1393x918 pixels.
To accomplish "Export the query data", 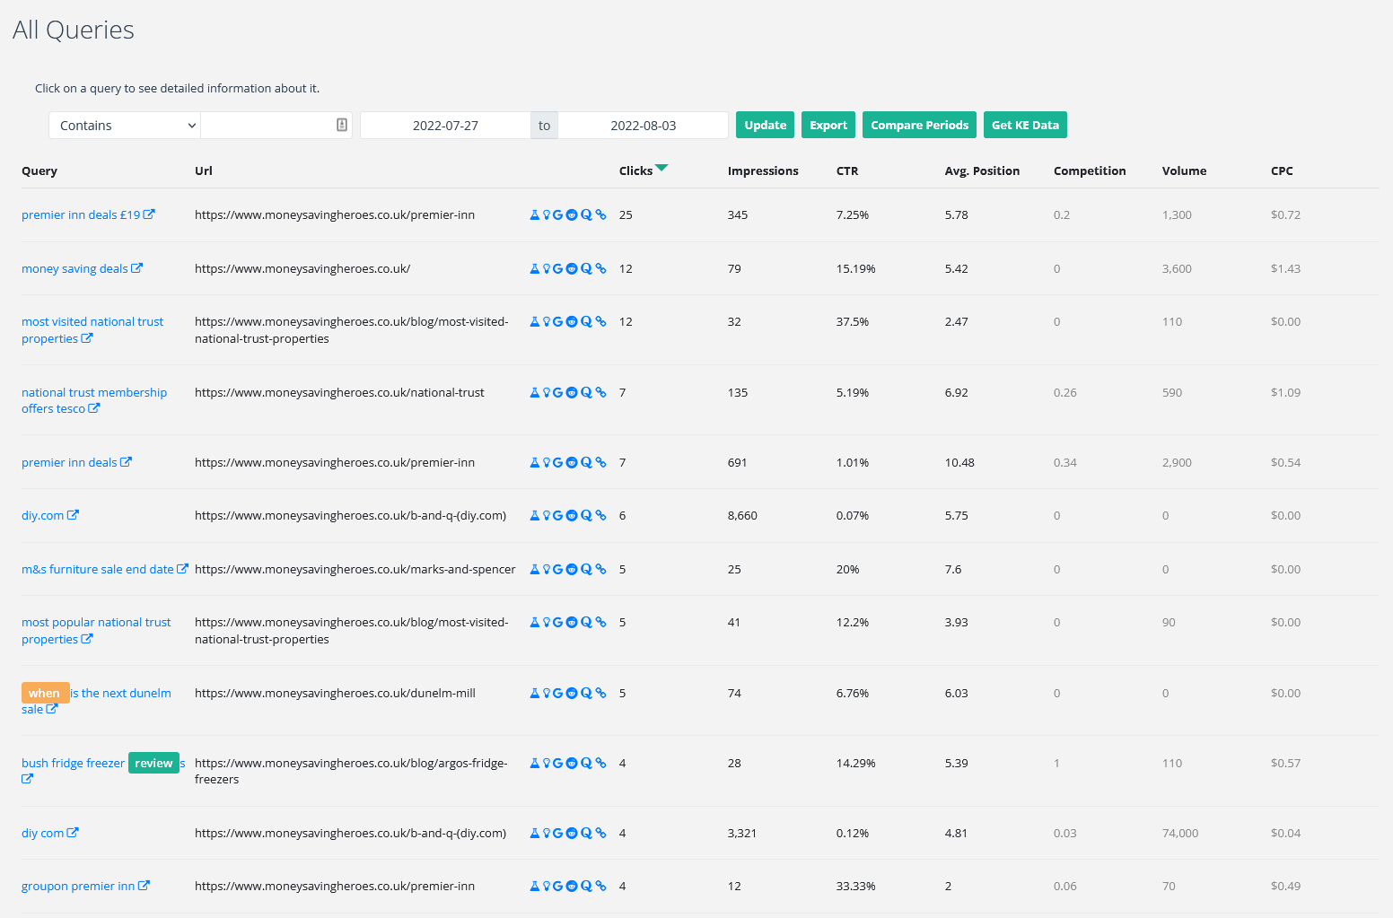I will point(828,125).
